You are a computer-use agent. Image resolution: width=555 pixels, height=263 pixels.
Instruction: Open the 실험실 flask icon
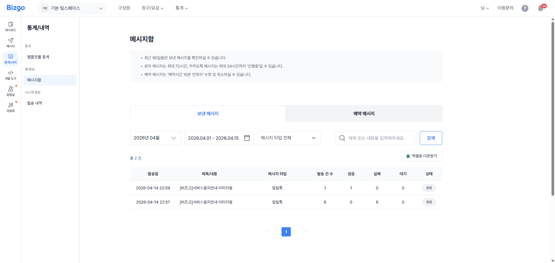[10, 91]
